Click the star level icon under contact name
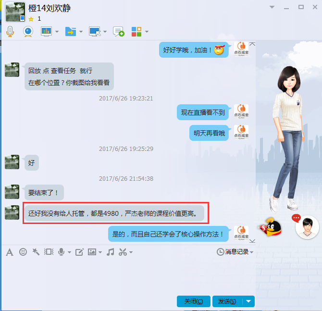 (31, 19)
